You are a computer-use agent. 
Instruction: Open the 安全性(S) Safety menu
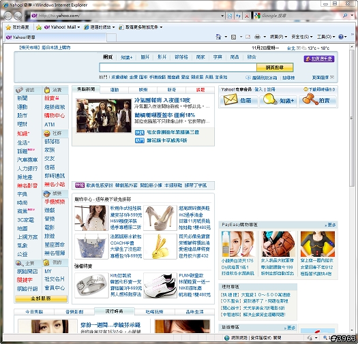tap(302, 37)
